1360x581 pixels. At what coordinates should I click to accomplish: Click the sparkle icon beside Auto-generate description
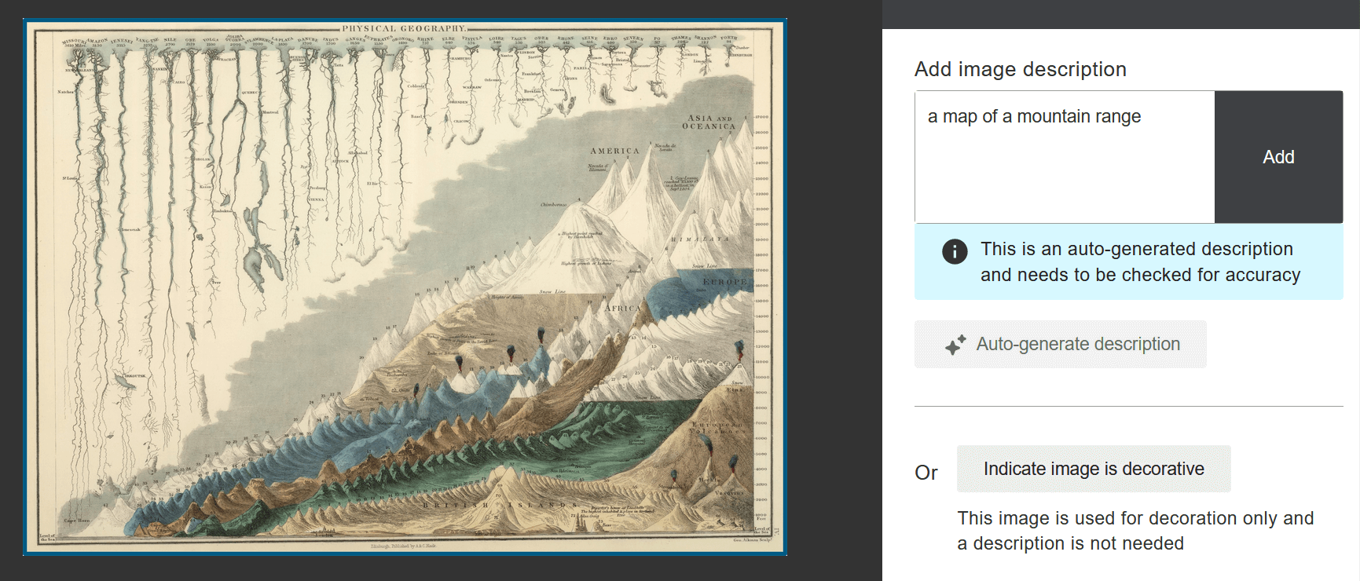point(955,345)
